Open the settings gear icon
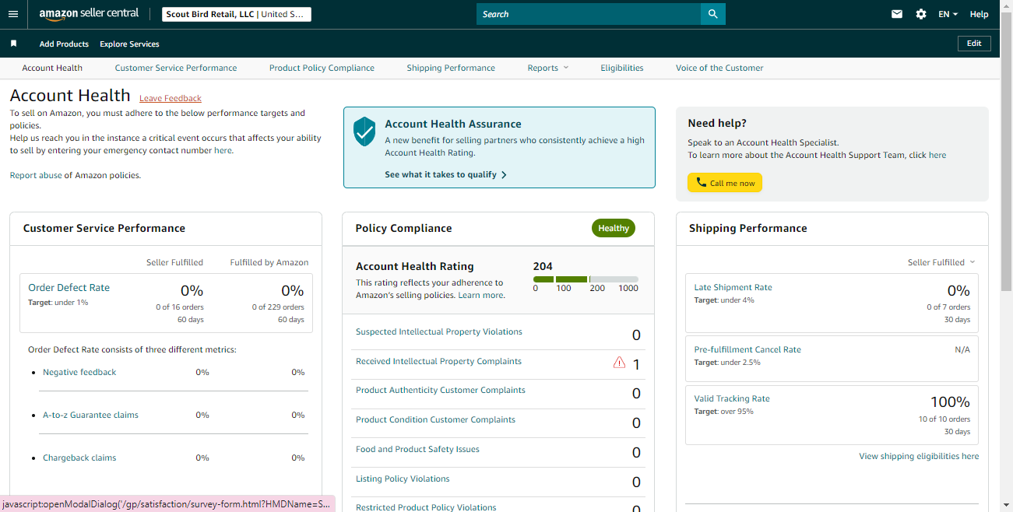 [x=921, y=14]
